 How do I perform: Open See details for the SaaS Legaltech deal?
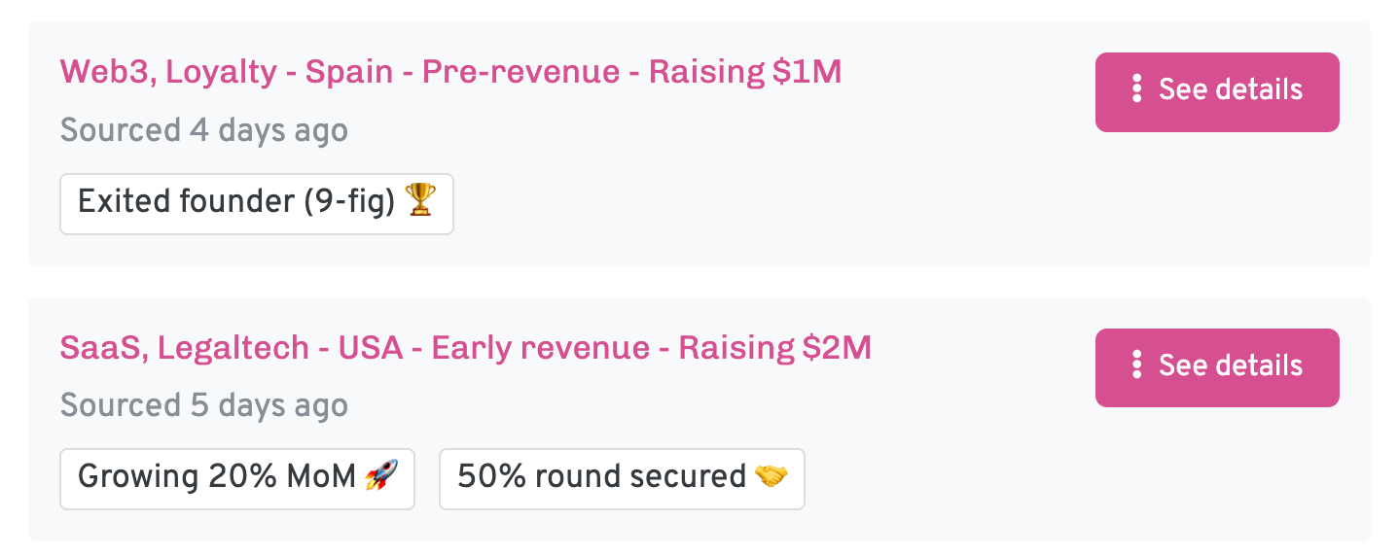(1217, 367)
